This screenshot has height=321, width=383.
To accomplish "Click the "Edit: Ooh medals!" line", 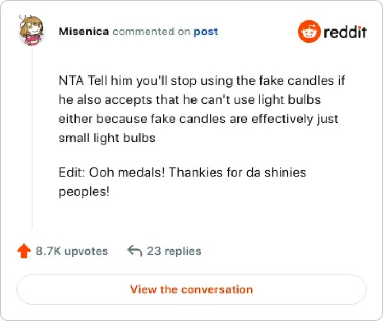I will [x=112, y=173].
